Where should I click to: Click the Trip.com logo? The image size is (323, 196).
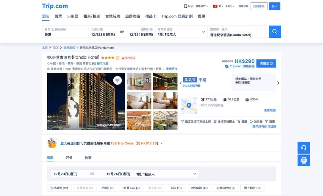[x=55, y=6]
